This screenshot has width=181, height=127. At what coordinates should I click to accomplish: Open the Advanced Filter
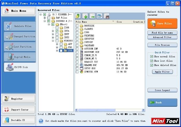[x=162, y=37]
